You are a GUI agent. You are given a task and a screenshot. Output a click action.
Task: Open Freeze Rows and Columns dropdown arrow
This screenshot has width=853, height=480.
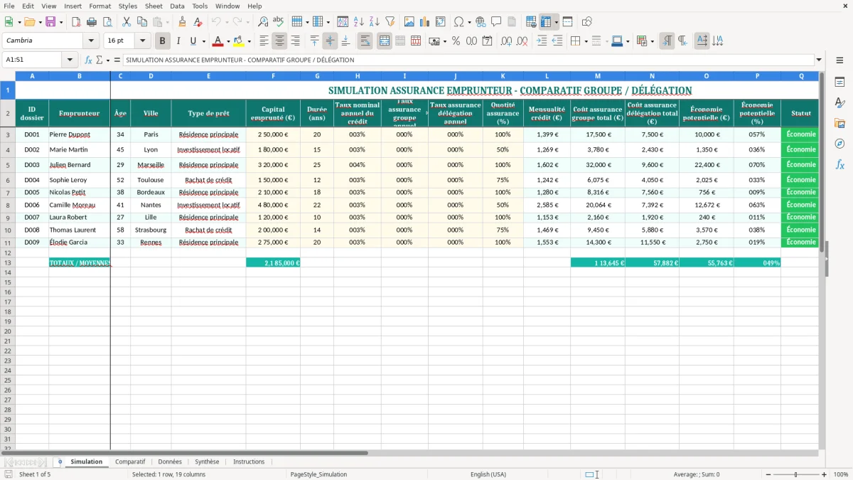coord(556,22)
